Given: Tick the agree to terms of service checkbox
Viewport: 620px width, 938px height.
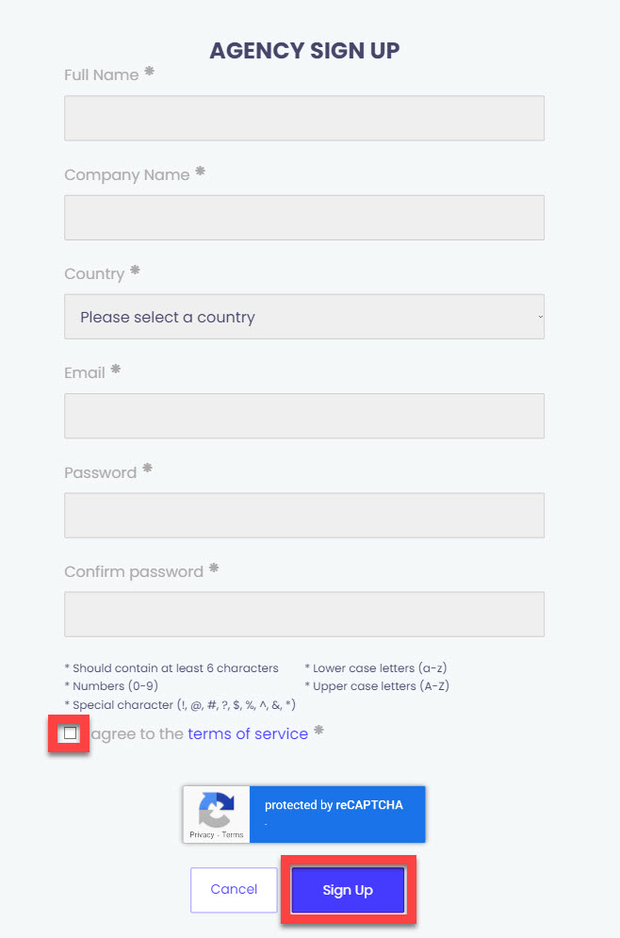Looking at the screenshot, I should 70,732.
